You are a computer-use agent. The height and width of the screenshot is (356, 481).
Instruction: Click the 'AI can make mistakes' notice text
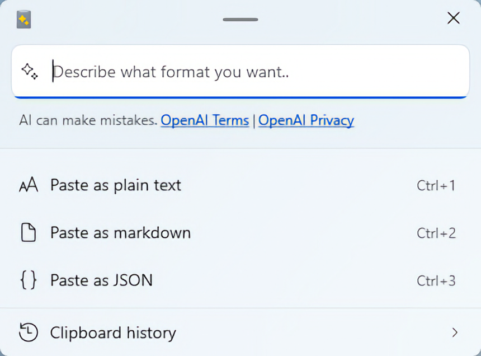click(88, 120)
